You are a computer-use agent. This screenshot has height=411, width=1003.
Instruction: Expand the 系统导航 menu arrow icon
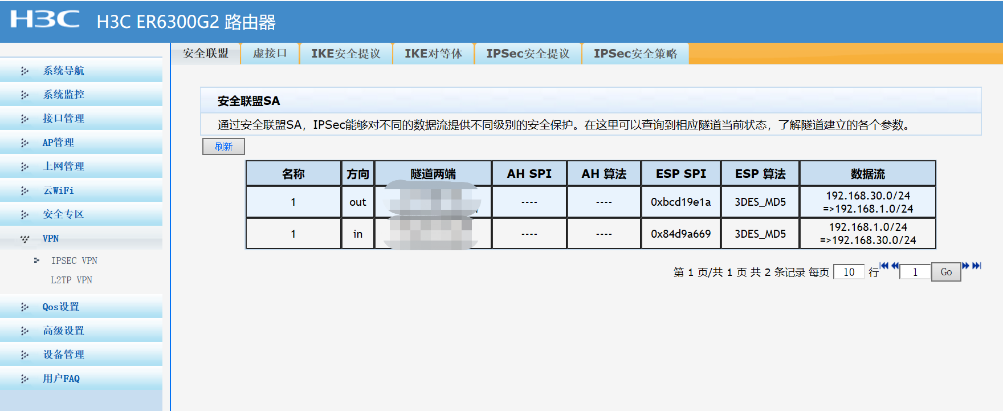25,71
